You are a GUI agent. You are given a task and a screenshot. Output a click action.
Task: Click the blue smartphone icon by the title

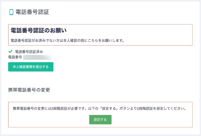coord(11,12)
